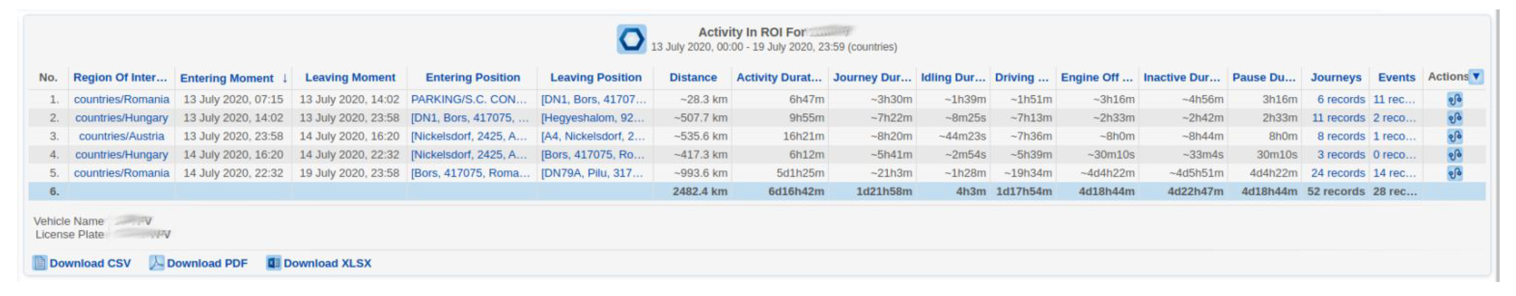Select the totals row number 6

[x=54, y=191]
